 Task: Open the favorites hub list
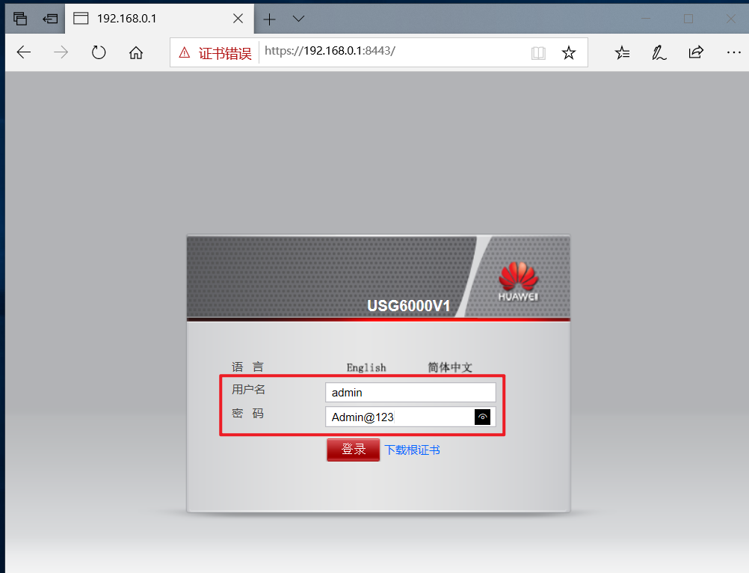622,52
